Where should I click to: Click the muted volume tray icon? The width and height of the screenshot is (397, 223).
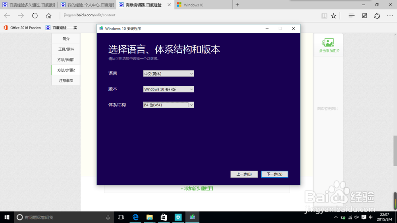pos(357,217)
